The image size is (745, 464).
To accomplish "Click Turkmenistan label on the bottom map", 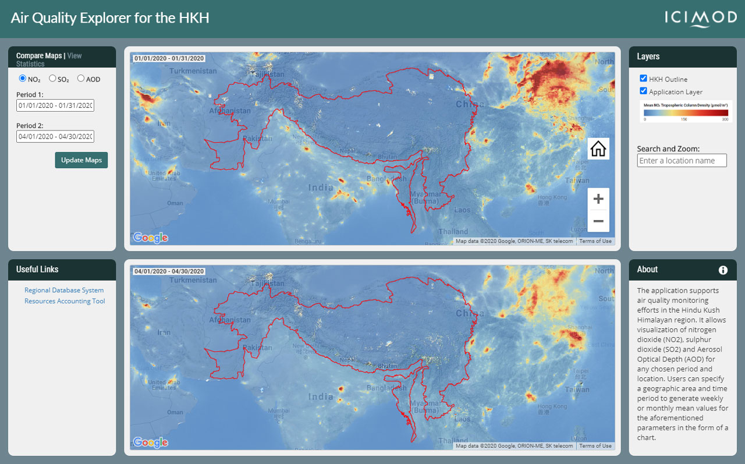I will coord(193,281).
